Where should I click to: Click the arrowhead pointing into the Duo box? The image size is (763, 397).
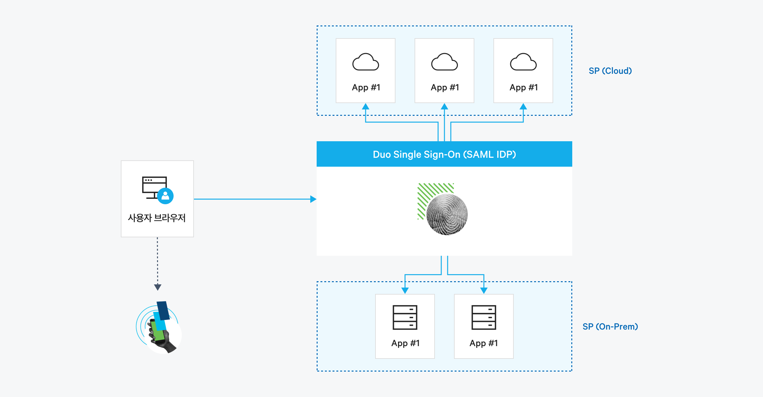[x=313, y=199]
